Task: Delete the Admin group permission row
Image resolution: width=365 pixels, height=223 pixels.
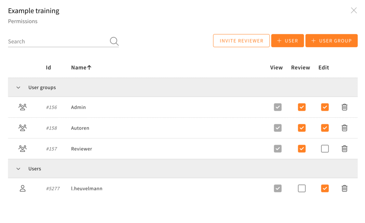Action: pyautogui.click(x=344, y=107)
